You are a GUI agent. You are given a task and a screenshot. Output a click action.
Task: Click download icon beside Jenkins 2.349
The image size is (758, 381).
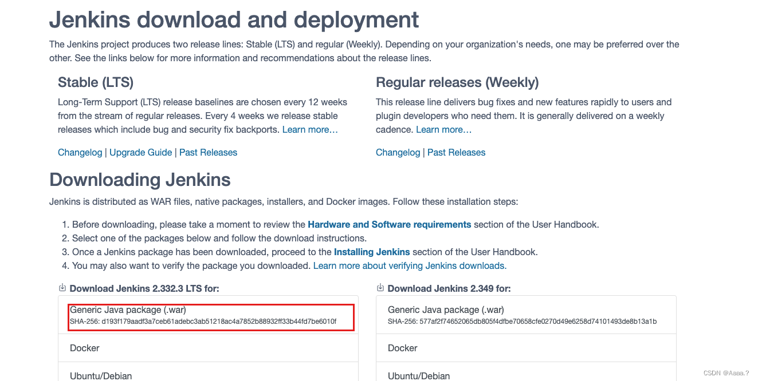[x=380, y=288]
